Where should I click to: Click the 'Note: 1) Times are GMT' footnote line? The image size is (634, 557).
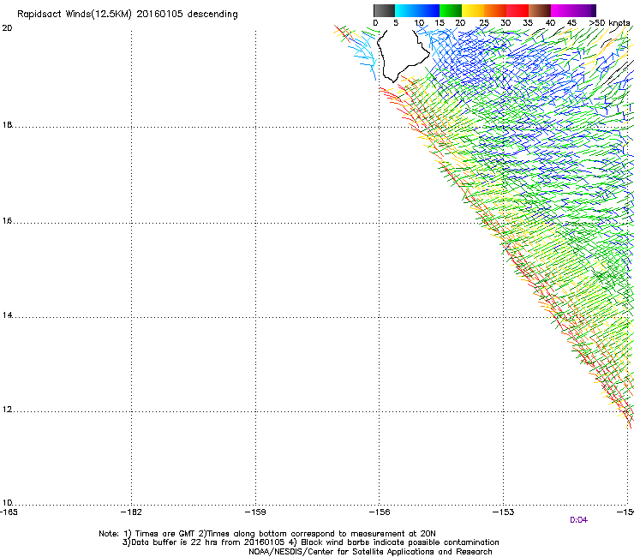(266, 534)
